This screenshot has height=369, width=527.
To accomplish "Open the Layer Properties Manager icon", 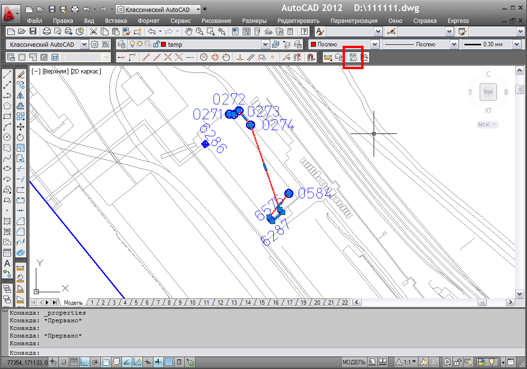I will (121, 44).
